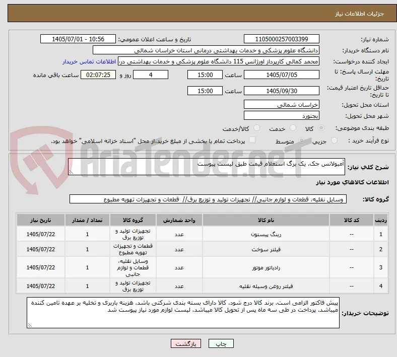Click the date cell of رینگ پیستون row

point(41,234)
